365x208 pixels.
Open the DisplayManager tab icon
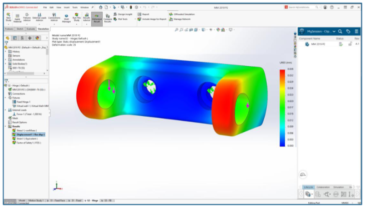[37, 38]
